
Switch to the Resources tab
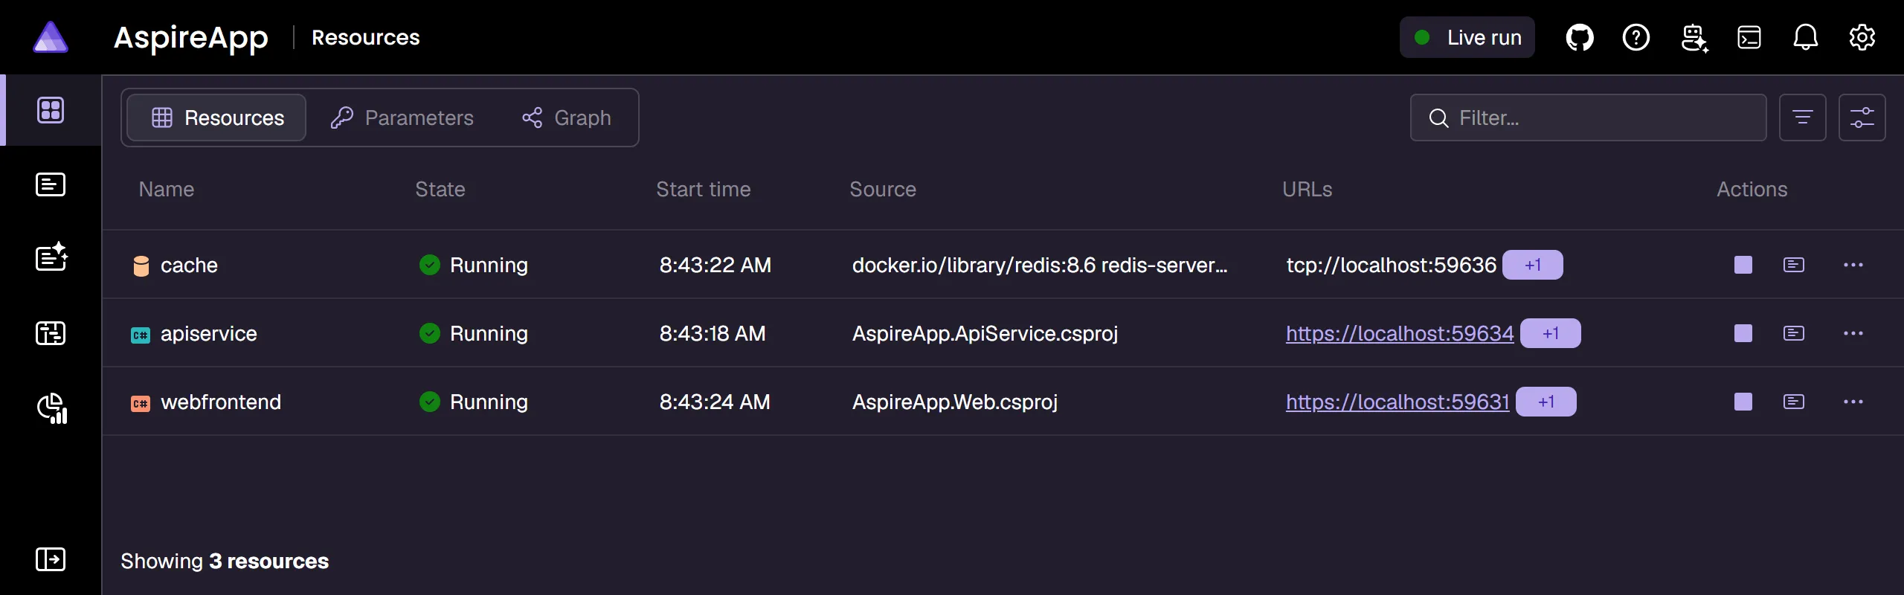216,118
